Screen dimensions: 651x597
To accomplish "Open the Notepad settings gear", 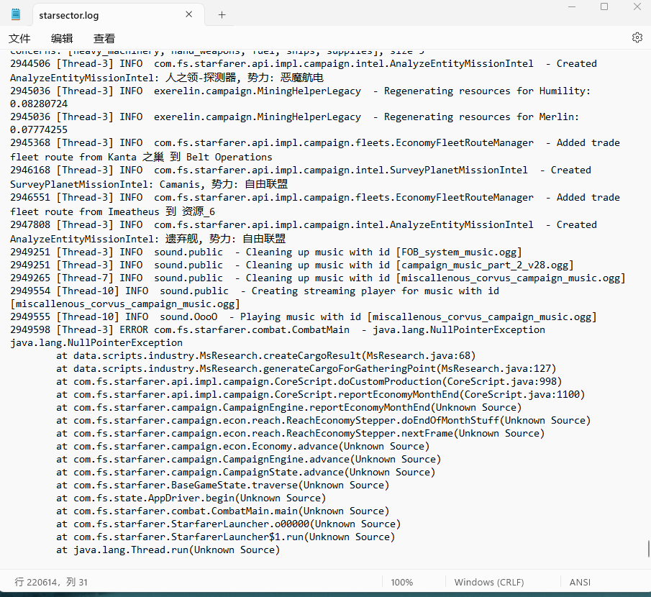I will click(637, 37).
